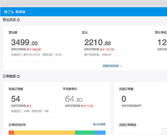The image size is (167, 135).
Task: Select the yellow segment of order time bar
Action: pos(45,133)
